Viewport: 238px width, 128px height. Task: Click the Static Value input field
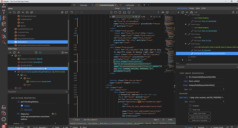click(206, 97)
